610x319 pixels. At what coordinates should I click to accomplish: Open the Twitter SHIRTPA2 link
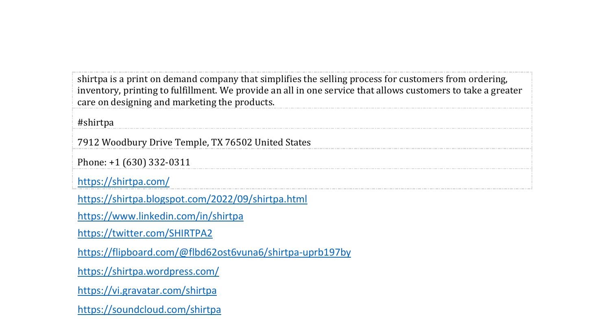(x=145, y=233)
